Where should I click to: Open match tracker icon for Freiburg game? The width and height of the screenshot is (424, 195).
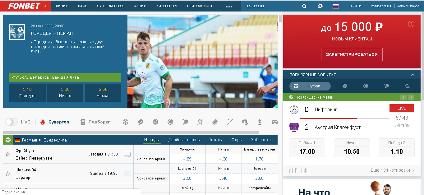127,154
